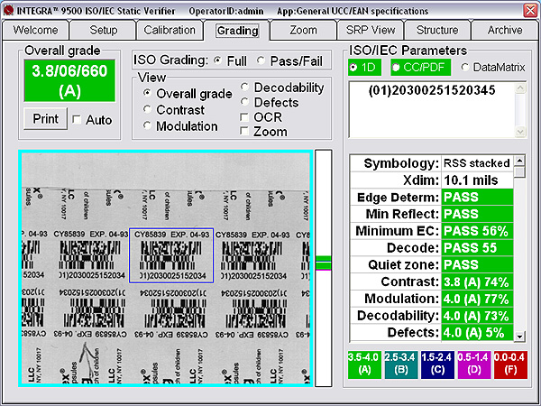Click the overall grade 3.8/06/660 display

click(69, 81)
